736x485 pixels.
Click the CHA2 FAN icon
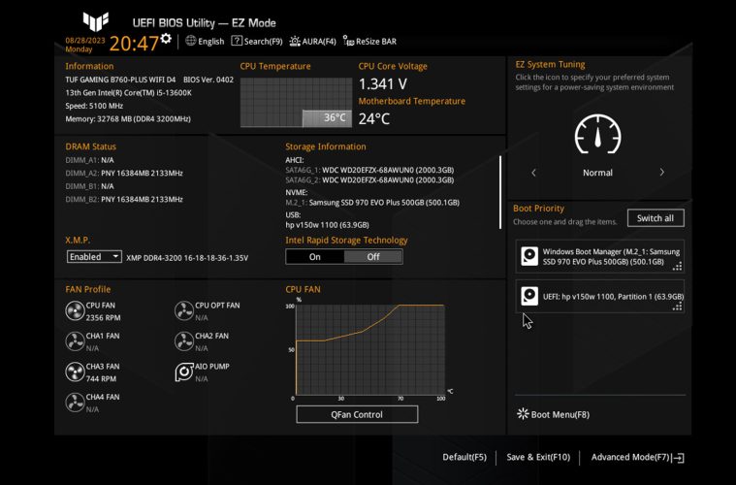coord(184,341)
